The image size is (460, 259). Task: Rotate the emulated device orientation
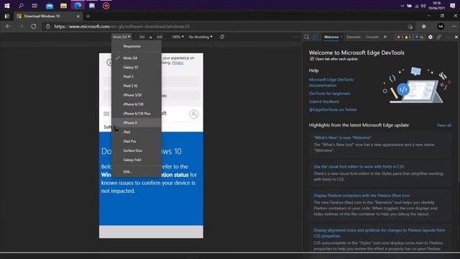pos(222,37)
